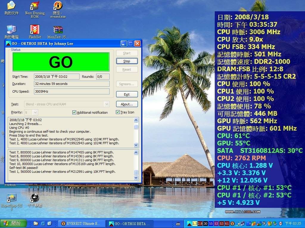This screenshot has width=305, height=228.
Task: Open My Documents folder icon on desktop
Action: click(11, 6)
